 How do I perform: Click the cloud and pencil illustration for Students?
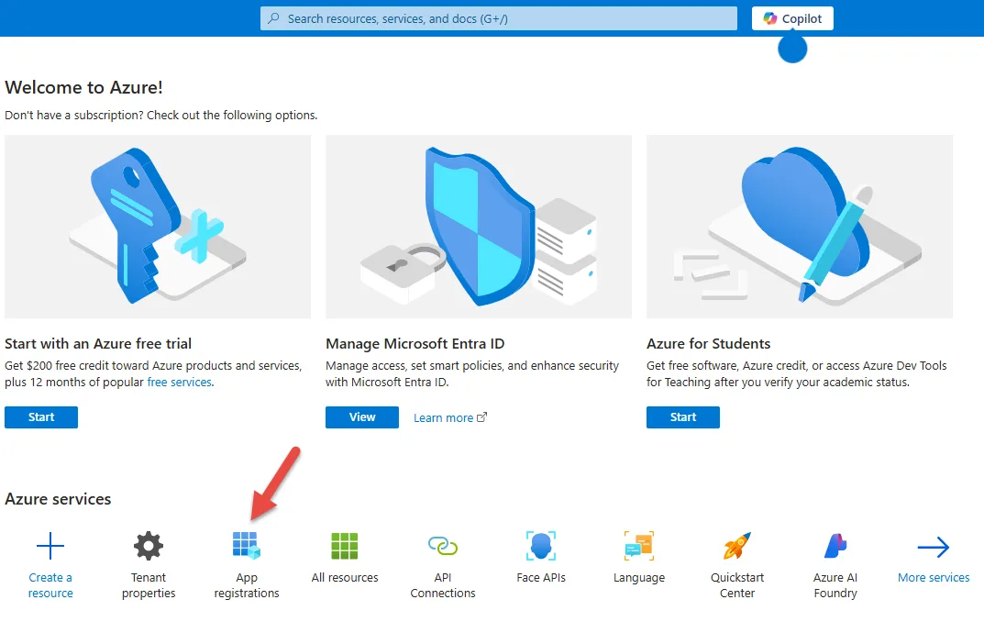[800, 227]
